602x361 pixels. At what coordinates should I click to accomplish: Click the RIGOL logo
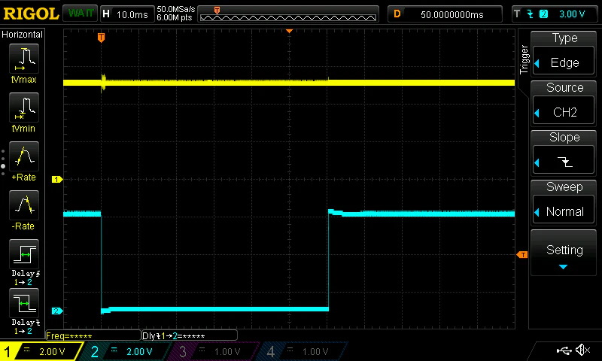(31, 14)
